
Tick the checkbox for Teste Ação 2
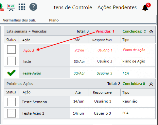(11, 113)
